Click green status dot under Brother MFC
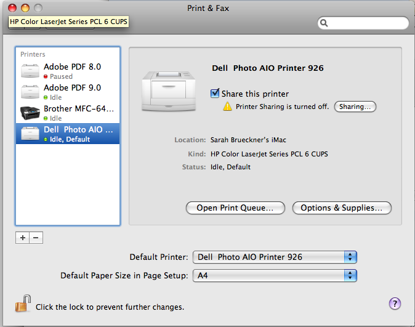The height and width of the screenshot is (327, 415). click(46, 118)
